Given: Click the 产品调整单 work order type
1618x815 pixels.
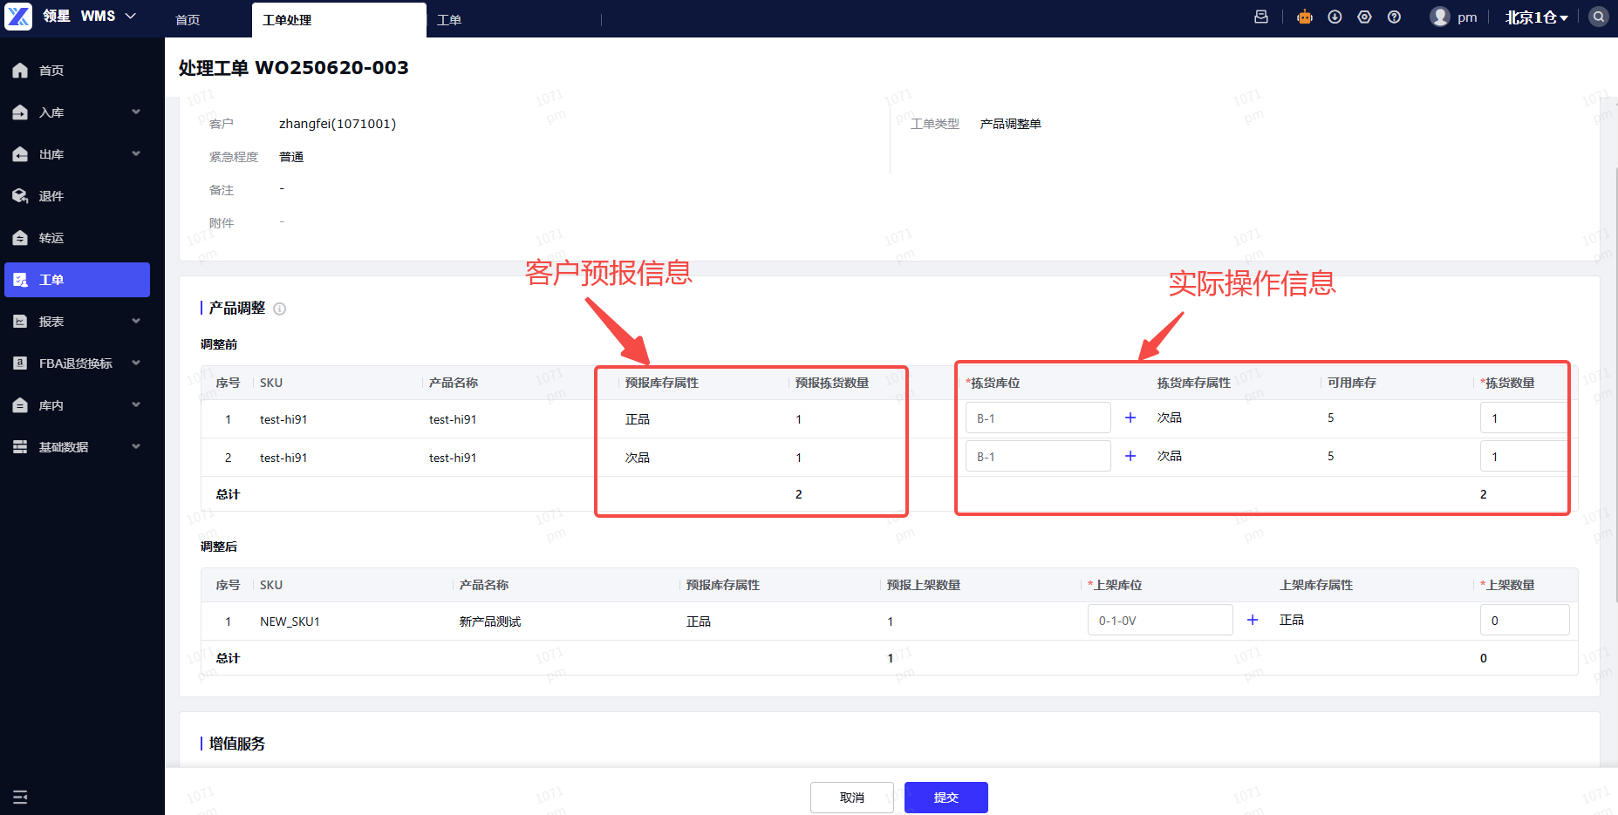Looking at the screenshot, I should tap(1011, 124).
